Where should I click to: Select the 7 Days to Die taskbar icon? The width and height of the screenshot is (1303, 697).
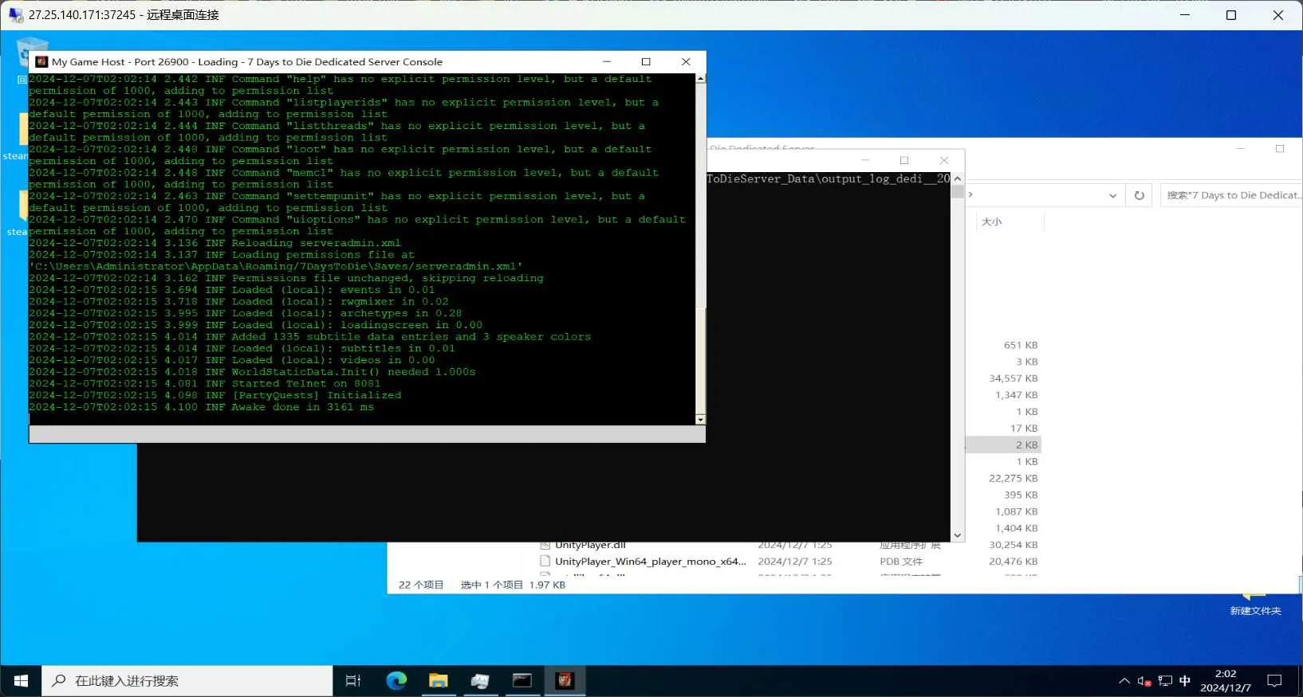click(565, 680)
